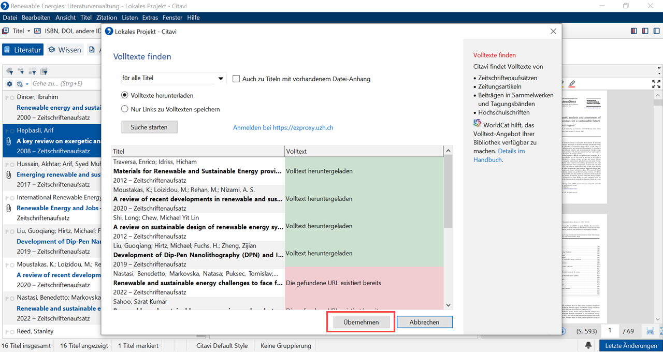Screen dimensions: 663x352
Task: Open the gear settings icon above the title list
Action: [x=9, y=84]
